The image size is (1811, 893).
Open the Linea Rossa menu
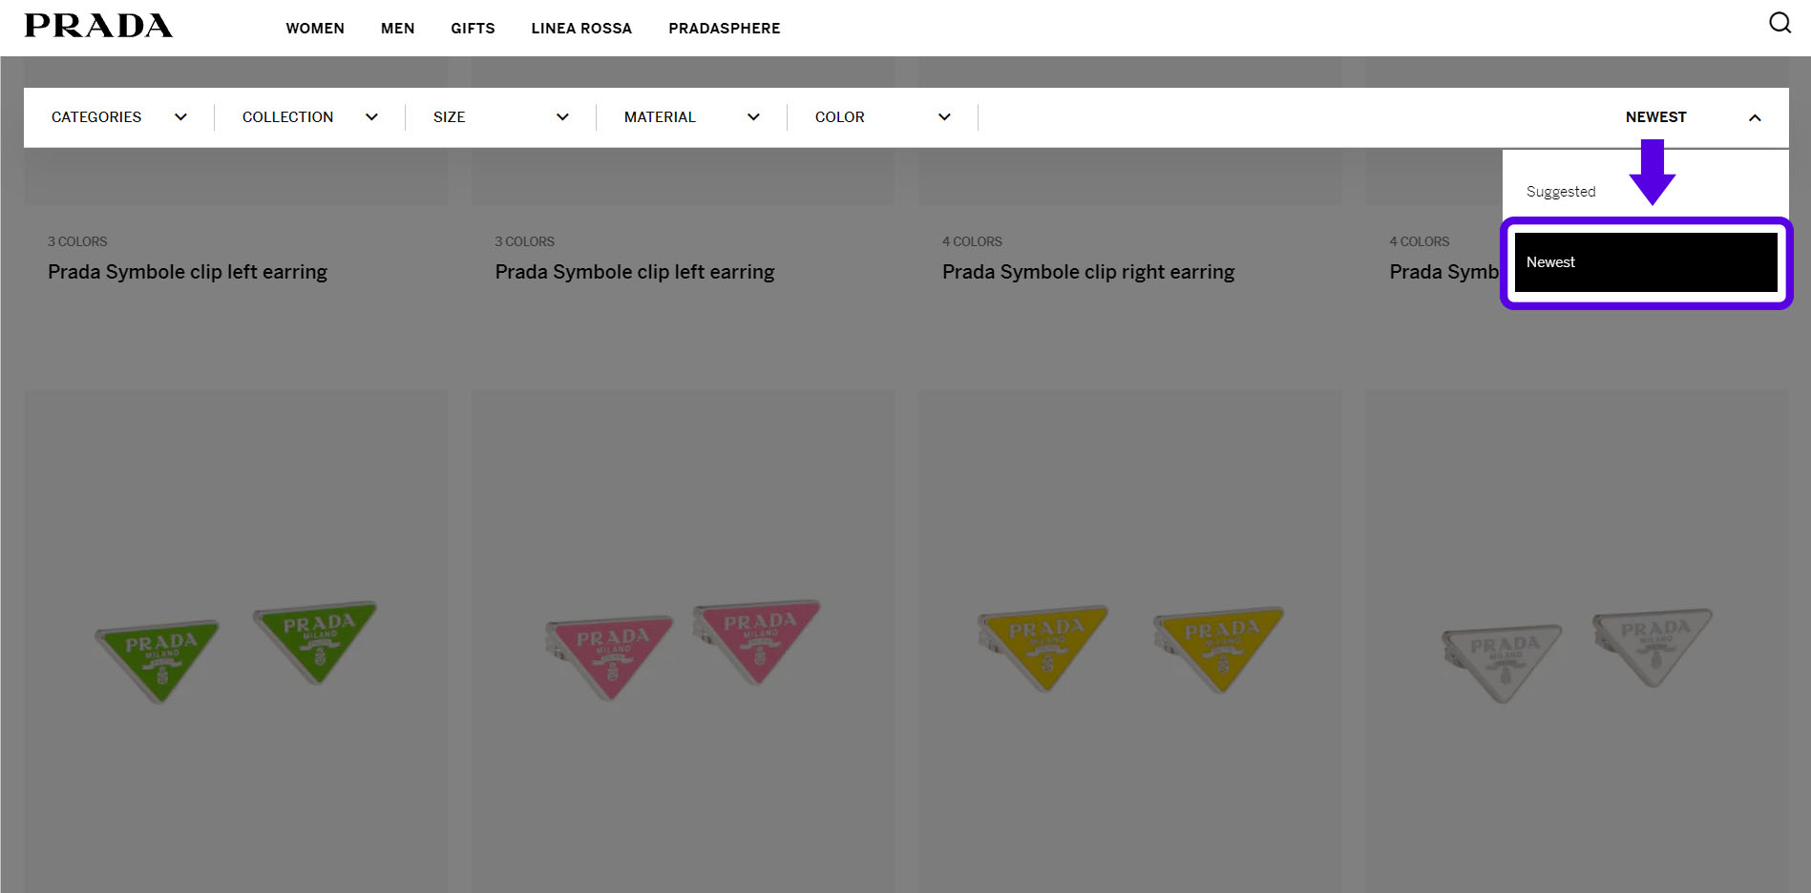(x=581, y=29)
